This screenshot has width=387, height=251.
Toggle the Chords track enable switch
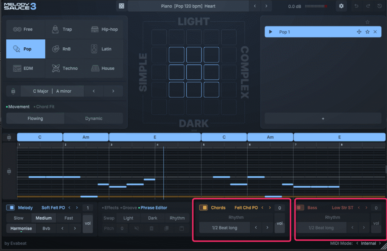[x=203, y=207]
